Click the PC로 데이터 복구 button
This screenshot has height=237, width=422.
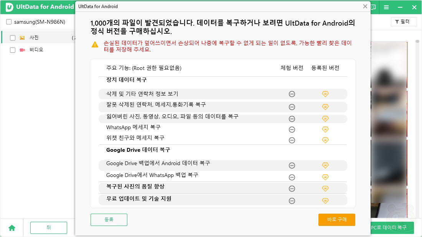pyautogui.click(x=392, y=227)
